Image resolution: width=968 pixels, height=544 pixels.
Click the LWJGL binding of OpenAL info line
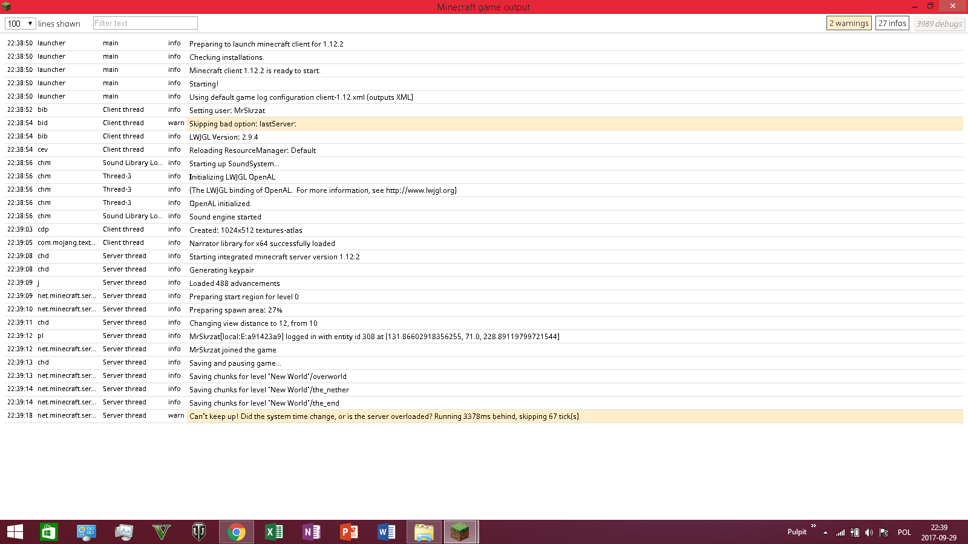[323, 190]
